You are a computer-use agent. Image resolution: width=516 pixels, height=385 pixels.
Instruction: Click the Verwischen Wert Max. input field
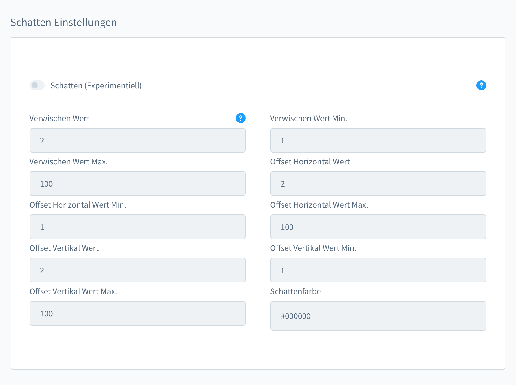[138, 184]
